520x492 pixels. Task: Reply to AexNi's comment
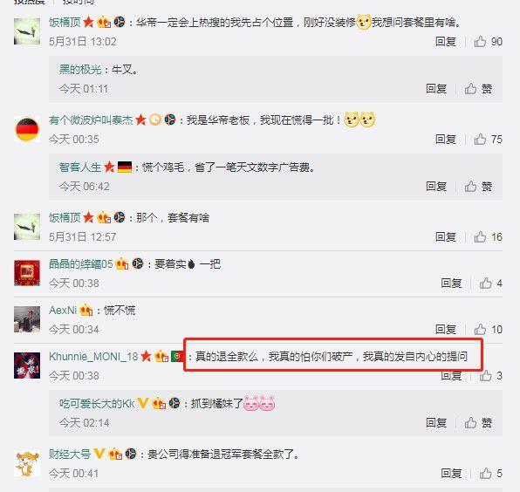click(445, 330)
